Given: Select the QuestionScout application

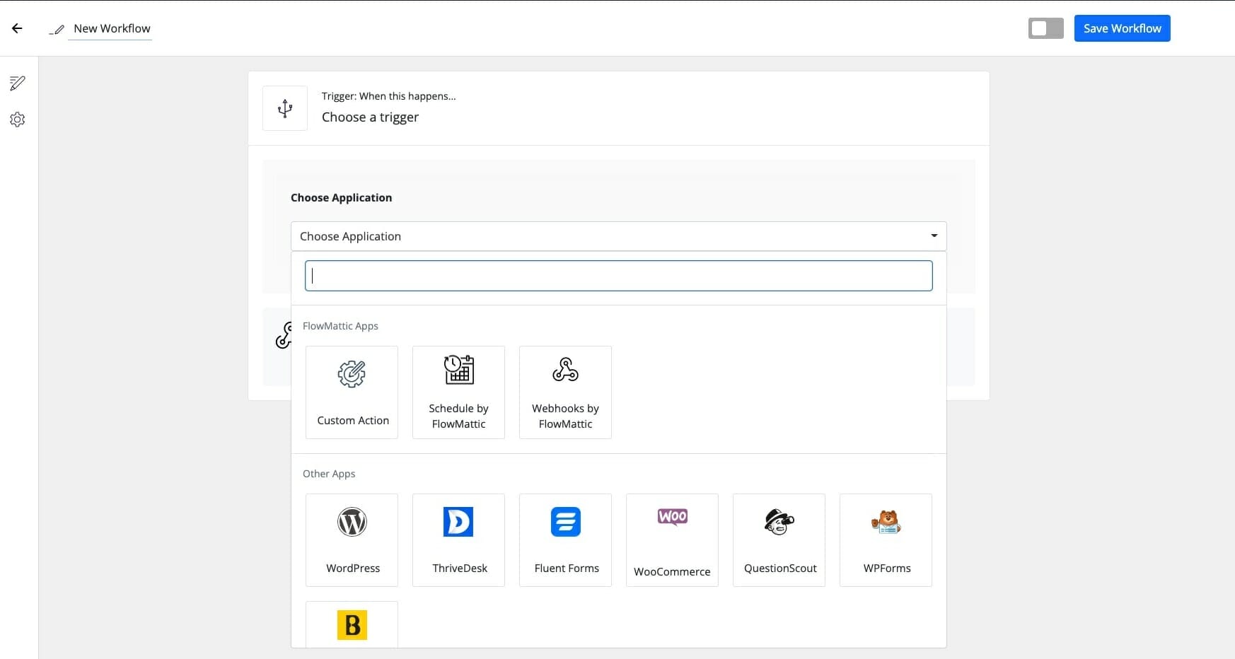Looking at the screenshot, I should tap(779, 540).
